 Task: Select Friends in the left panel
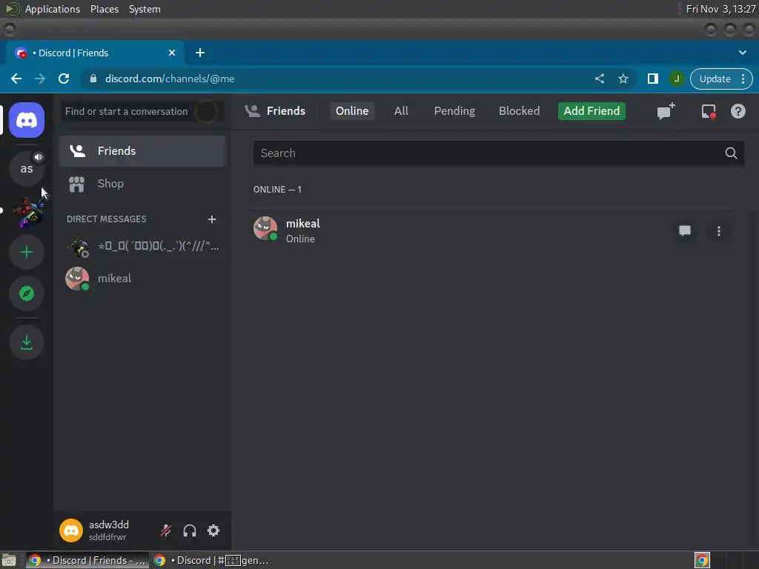point(142,151)
